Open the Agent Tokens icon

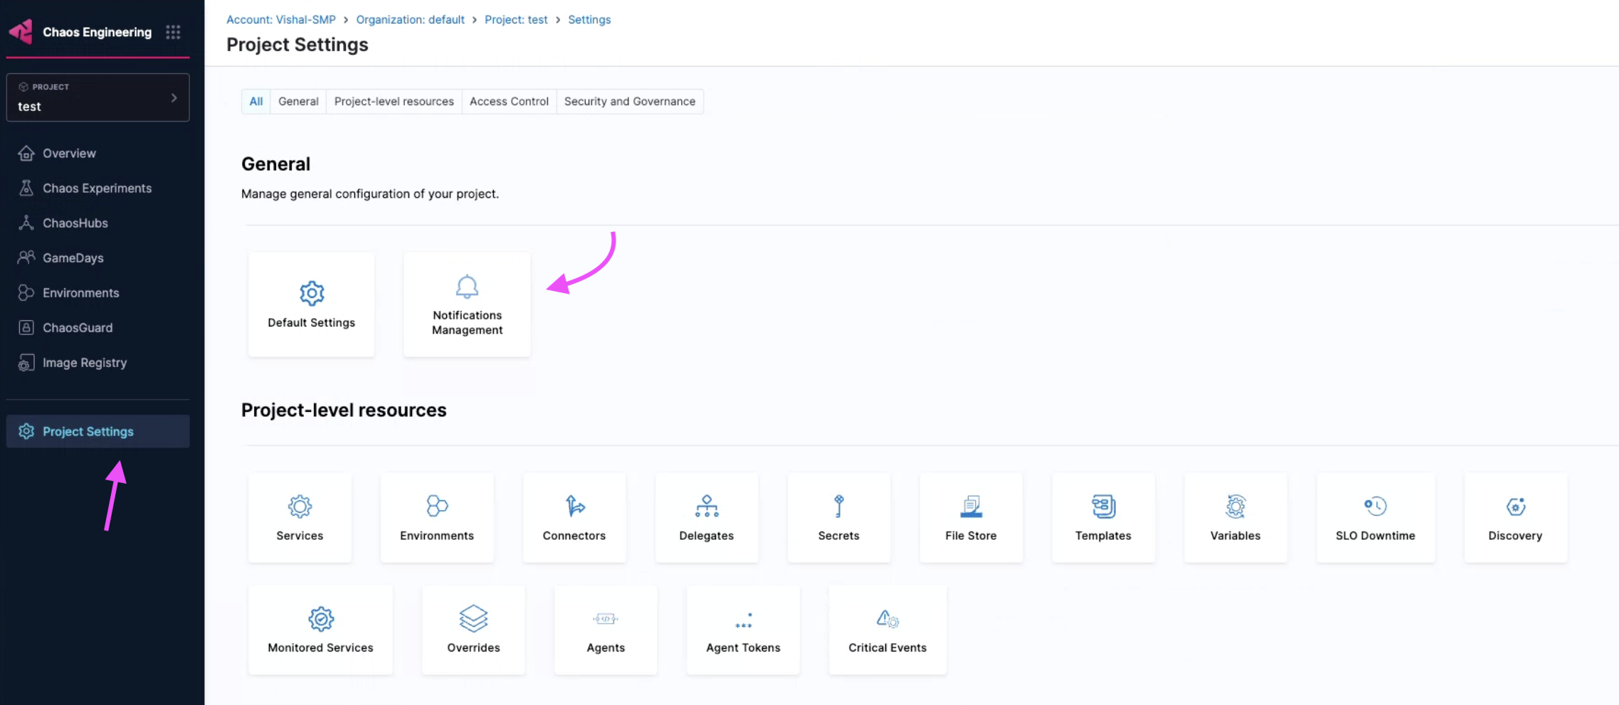tap(743, 620)
